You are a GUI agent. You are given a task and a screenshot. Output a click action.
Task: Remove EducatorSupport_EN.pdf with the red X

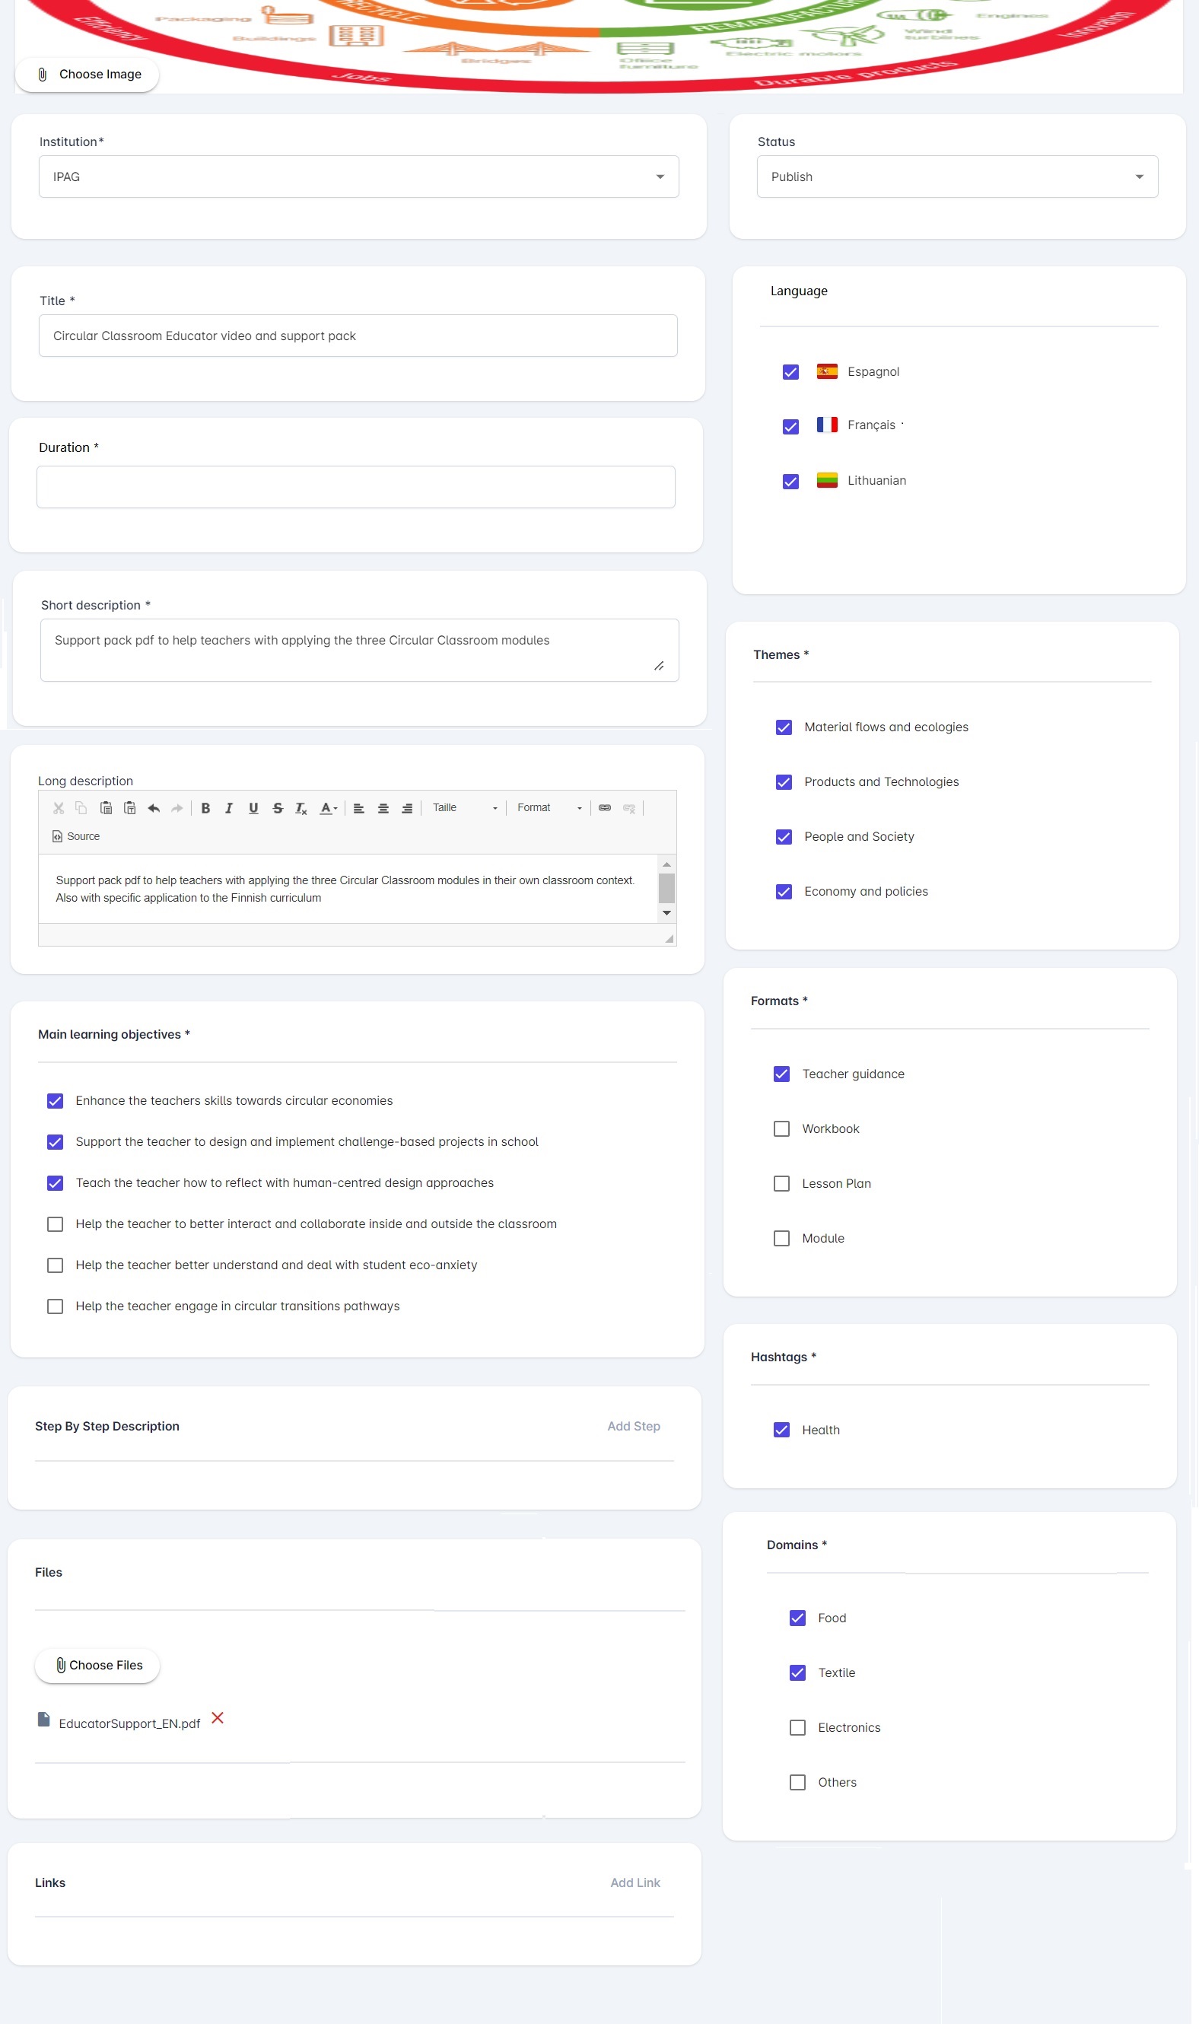pyautogui.click(x=218, y=1717)
